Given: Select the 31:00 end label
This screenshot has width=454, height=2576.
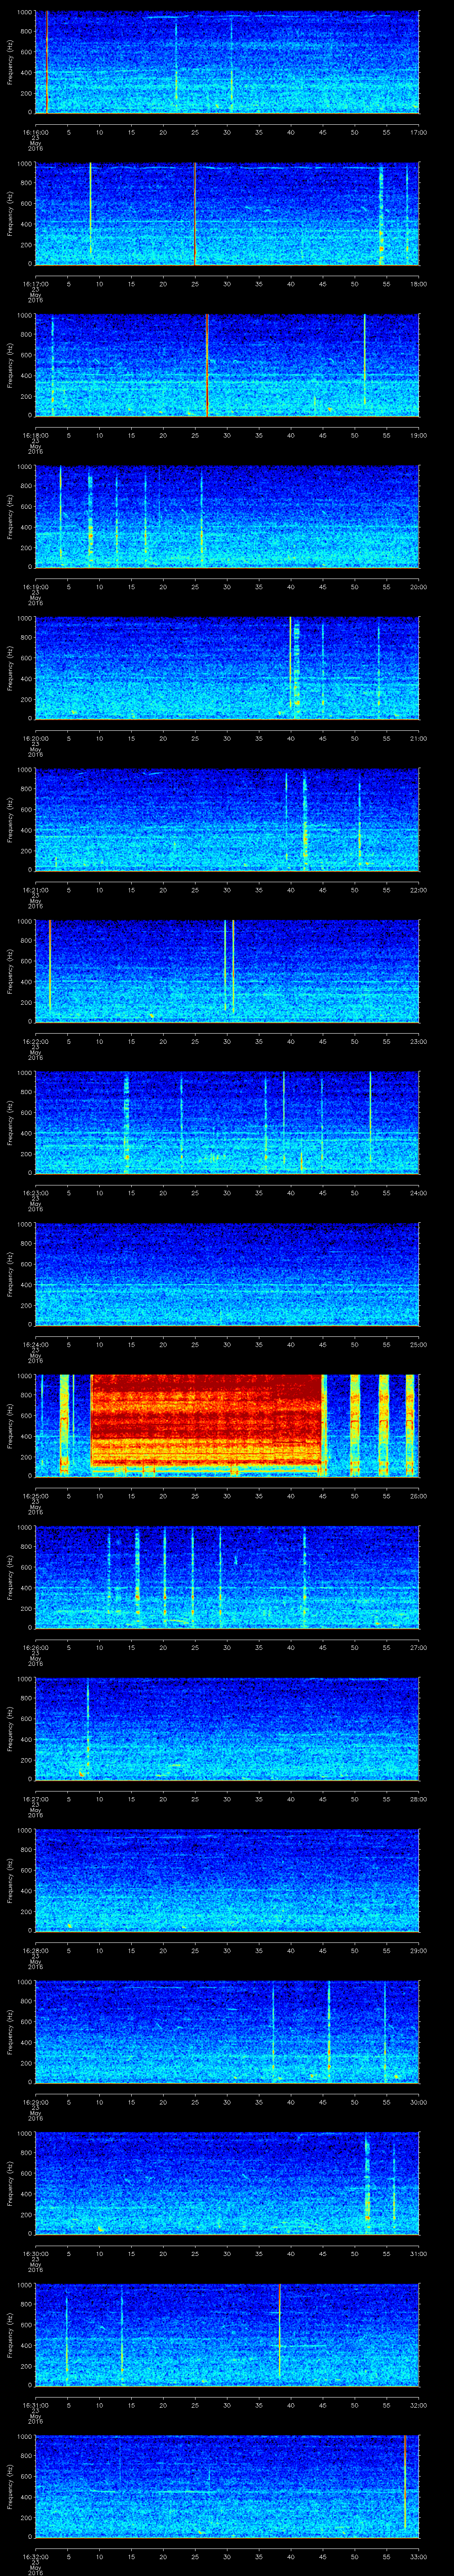Looking at the screenshot, I should click(418, 2254).
